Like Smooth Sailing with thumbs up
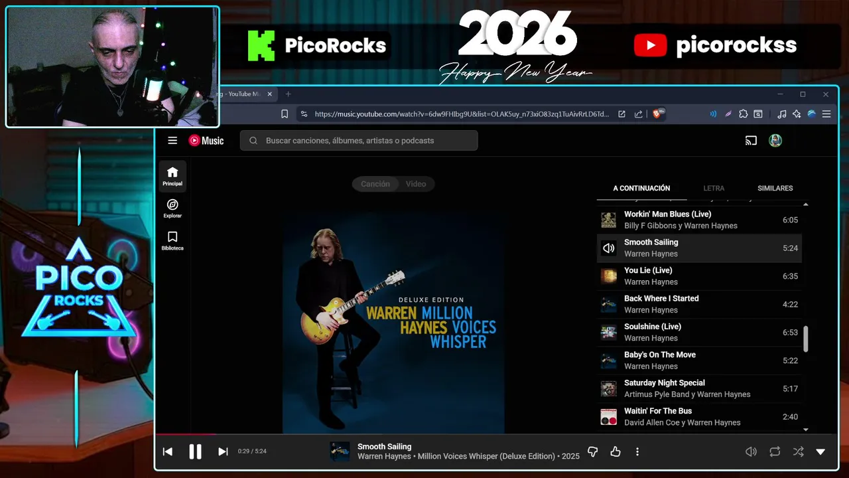The image size is (849, 478). [616, 451]
